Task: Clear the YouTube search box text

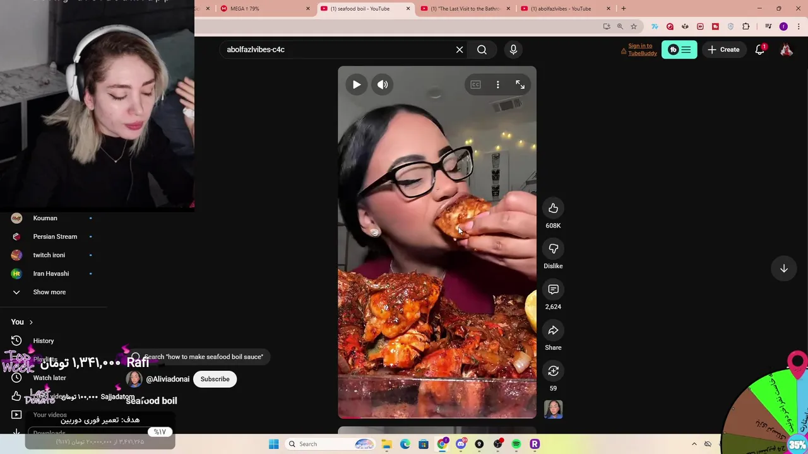Action: pyautogui.click(x=460, y=50)
